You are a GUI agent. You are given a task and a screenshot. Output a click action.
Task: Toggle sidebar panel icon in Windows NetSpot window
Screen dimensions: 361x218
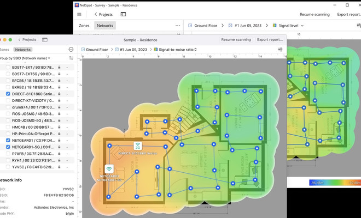pos(123,14)
